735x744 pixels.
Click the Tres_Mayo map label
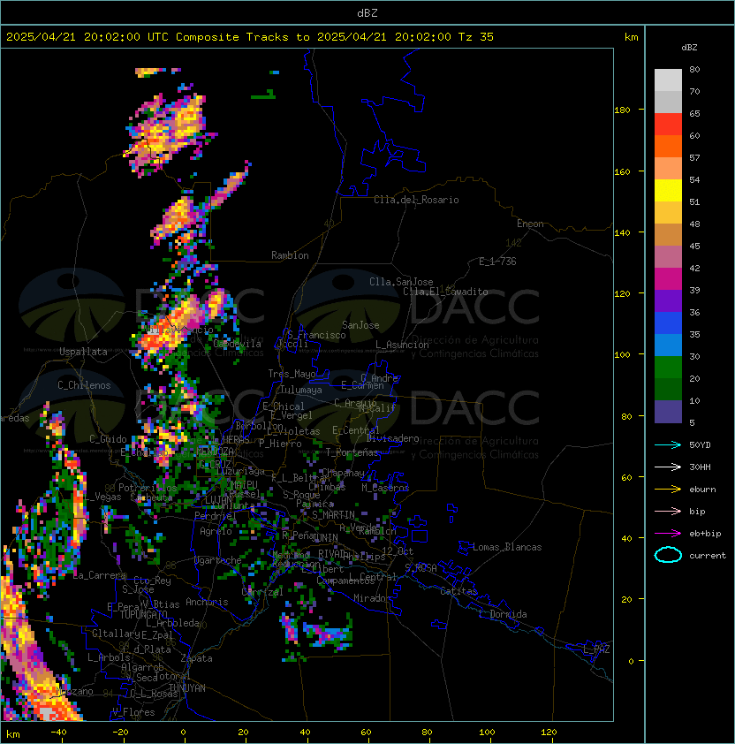tap(292, 374)
